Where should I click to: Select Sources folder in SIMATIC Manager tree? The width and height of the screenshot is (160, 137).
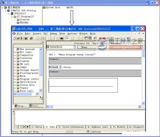(23, 19)
